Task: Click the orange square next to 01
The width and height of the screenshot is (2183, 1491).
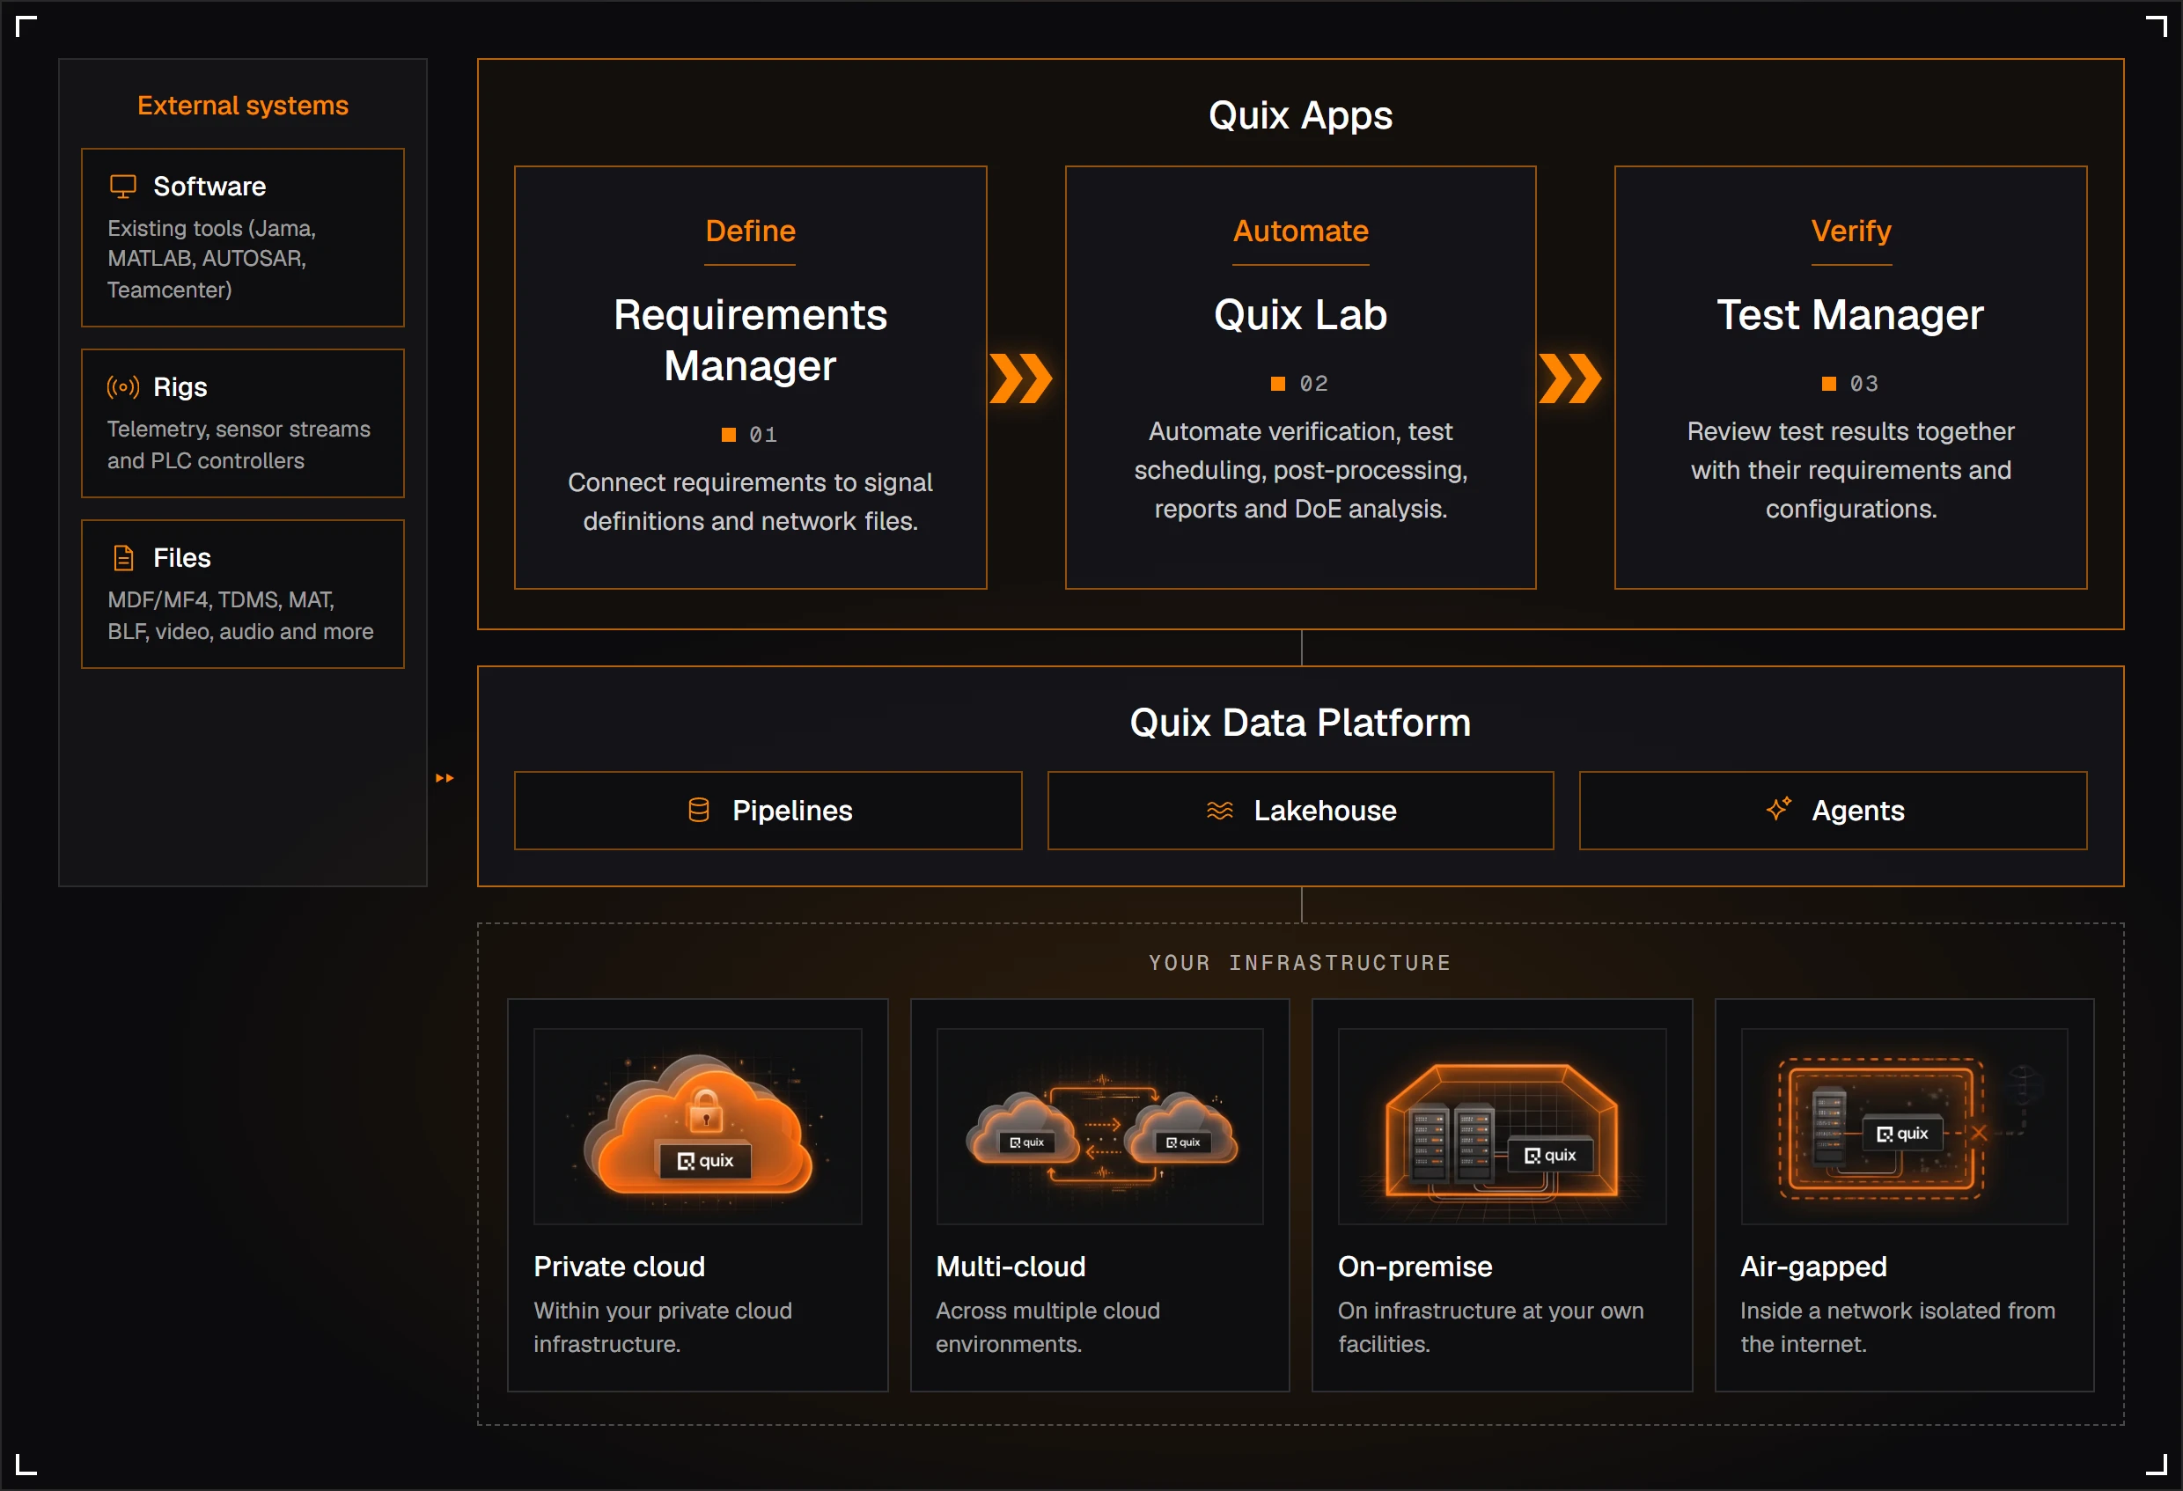Action: click(x=728, y=434)
